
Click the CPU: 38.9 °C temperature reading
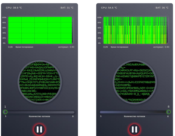tap(14, 8)
